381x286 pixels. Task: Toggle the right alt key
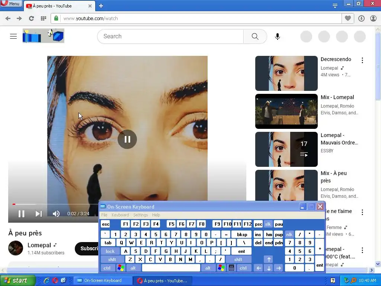pos(208,268)
